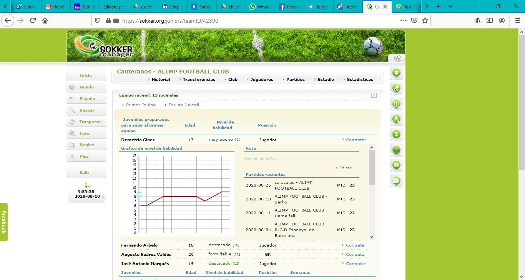Click the shield club icon in right sidebar
The image size is (525, 280).
coord(396,73)
